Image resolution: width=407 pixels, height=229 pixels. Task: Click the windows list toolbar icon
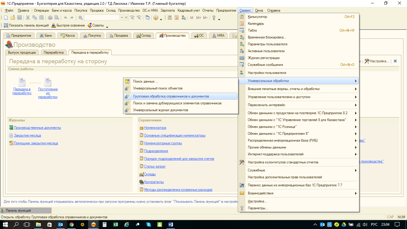[147, 18]
